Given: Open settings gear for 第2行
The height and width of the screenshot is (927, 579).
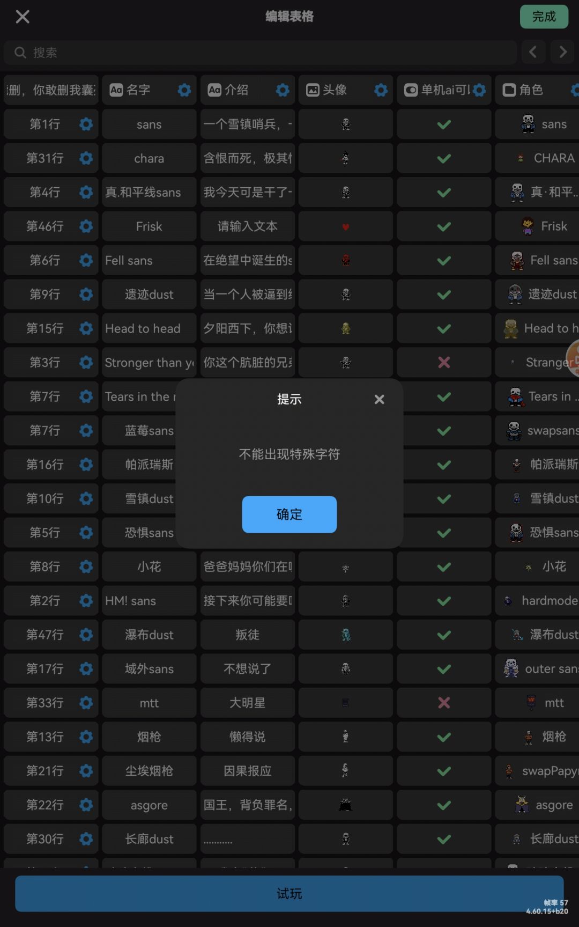Looking at the screenshot, I should [86, 601].
